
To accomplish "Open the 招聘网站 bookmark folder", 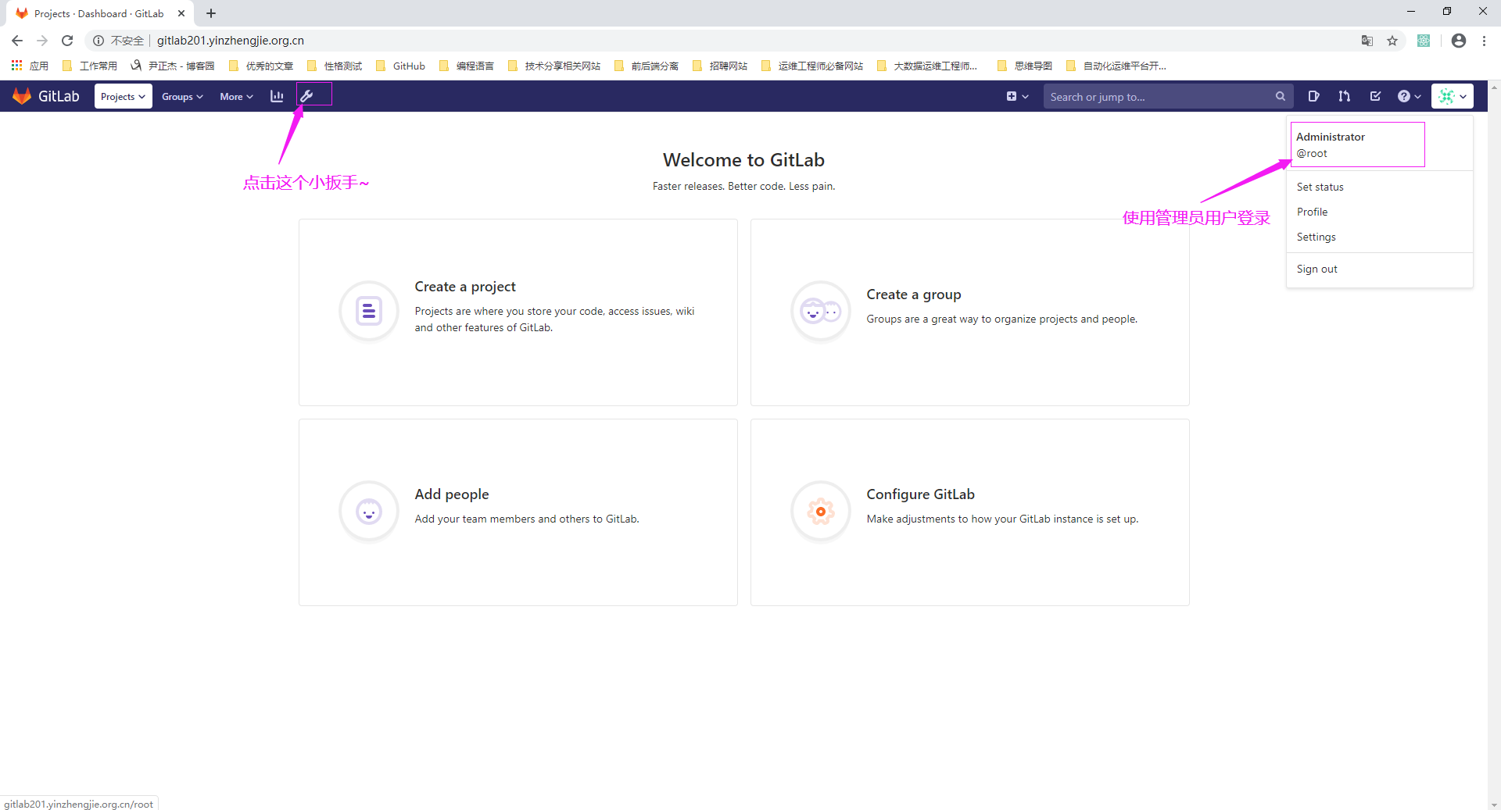I will (x=720, y=66).
